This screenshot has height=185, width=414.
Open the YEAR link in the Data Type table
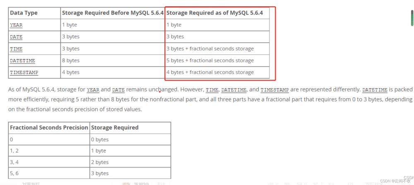click(x=16, y=25)
